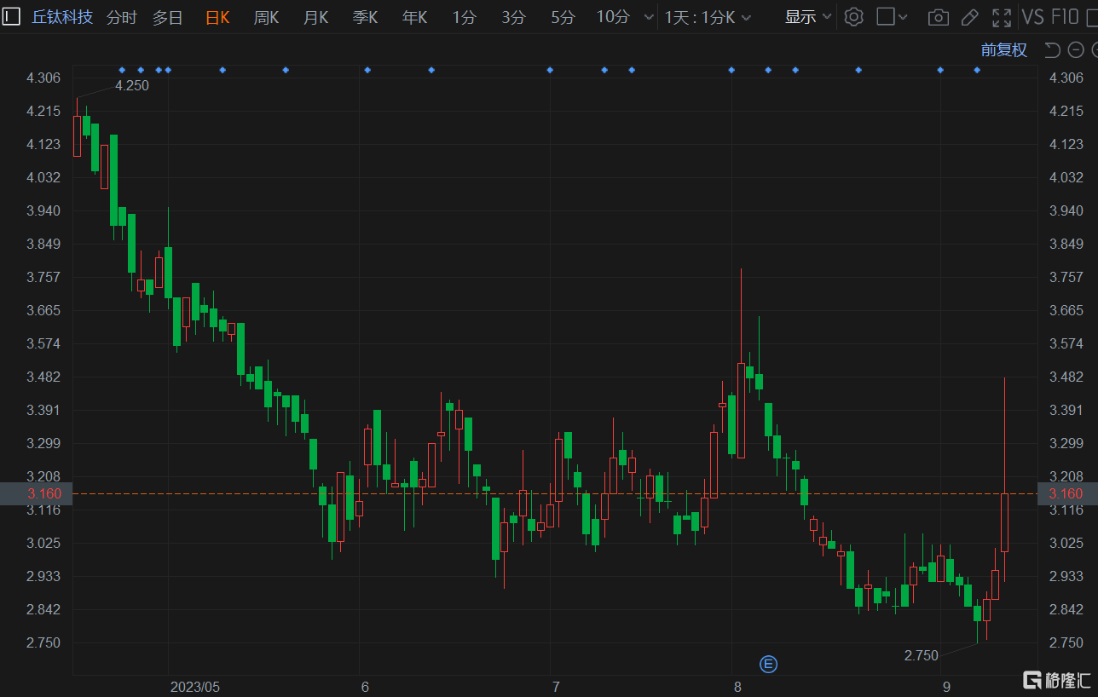
Task: Select the 分时 intraday tab
Action: [x=122, y=17]
